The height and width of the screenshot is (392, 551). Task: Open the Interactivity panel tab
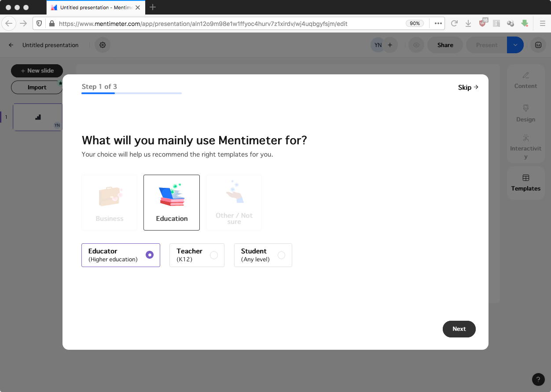point(526,147)
